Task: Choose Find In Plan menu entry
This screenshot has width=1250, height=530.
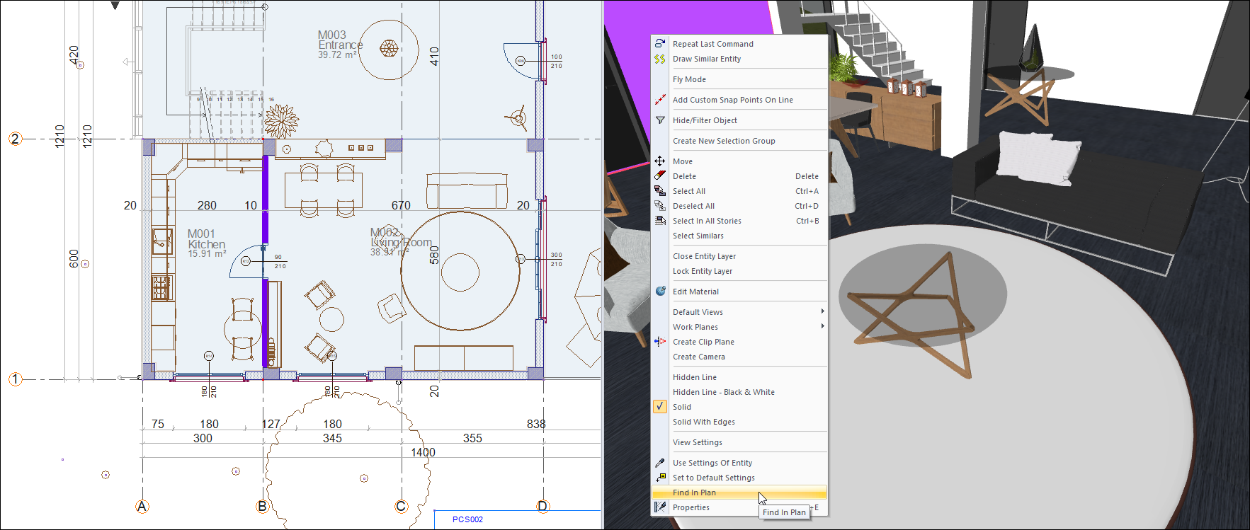Action: [694, 492]
